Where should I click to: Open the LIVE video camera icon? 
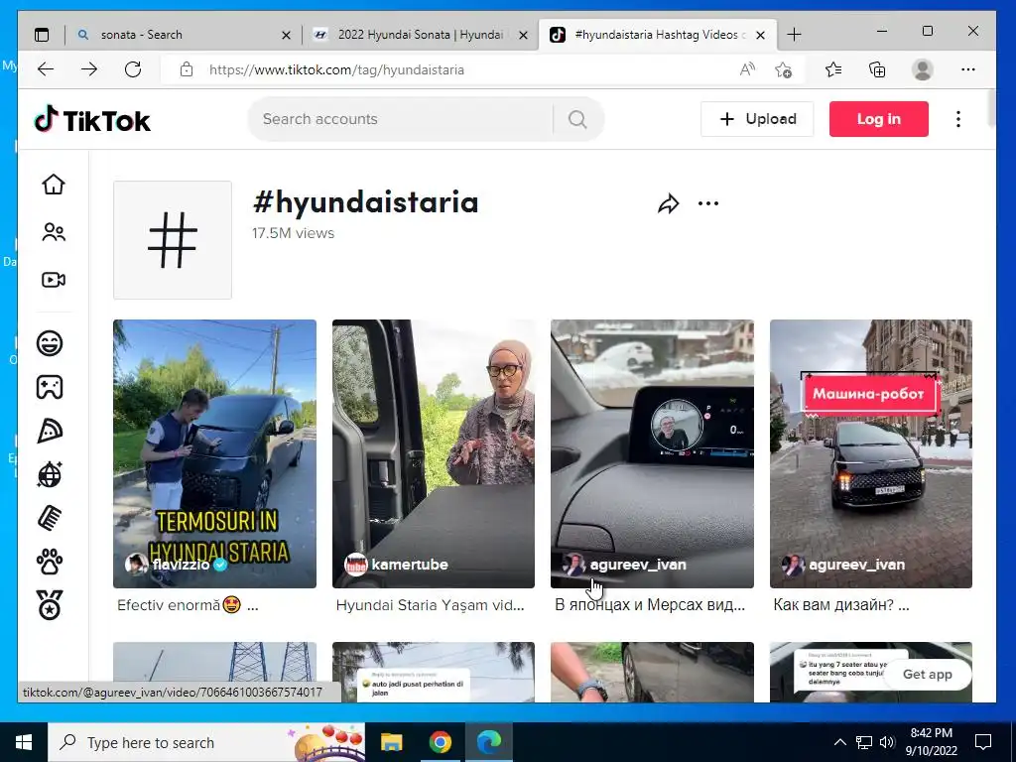click(54, 280)
